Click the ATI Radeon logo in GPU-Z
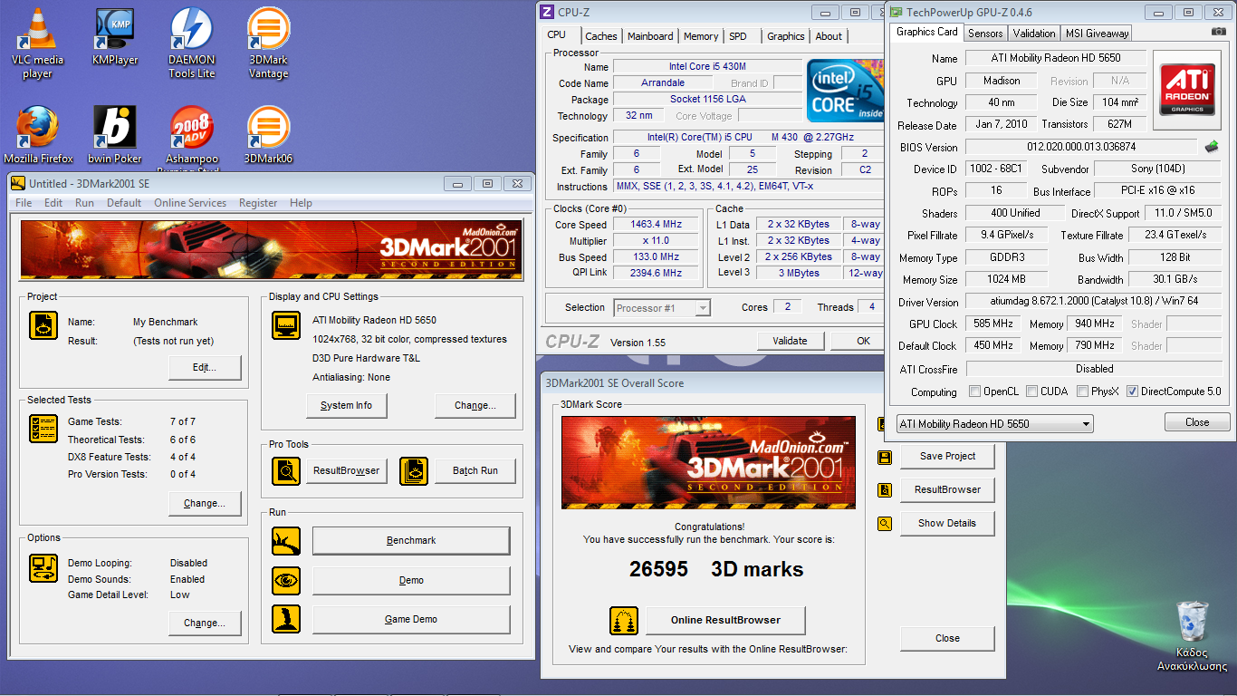1237x696 pixels. click(x=1189, y=92)
